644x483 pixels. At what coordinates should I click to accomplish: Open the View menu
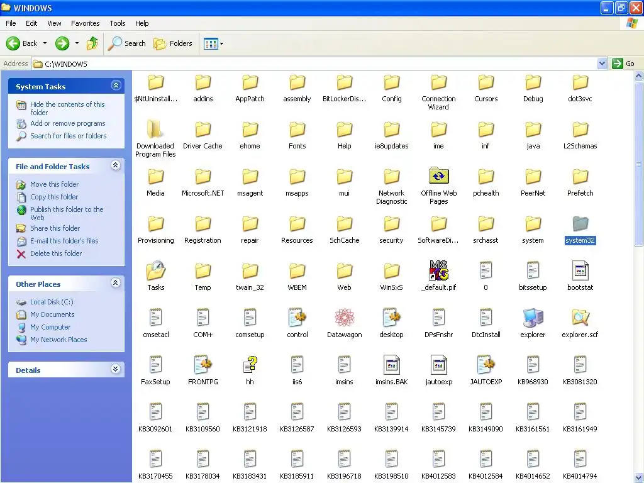click(54, 23)
